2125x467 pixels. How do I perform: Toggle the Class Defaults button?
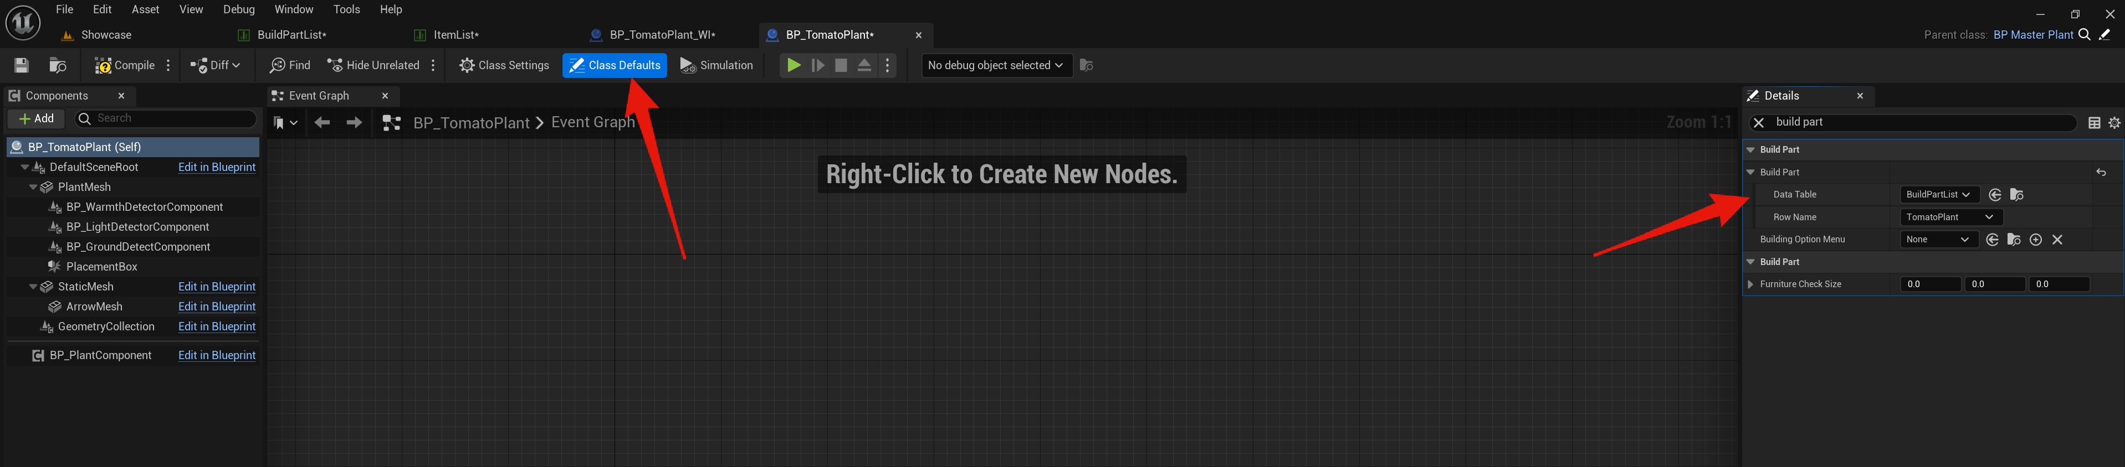(x=615, y=65)
